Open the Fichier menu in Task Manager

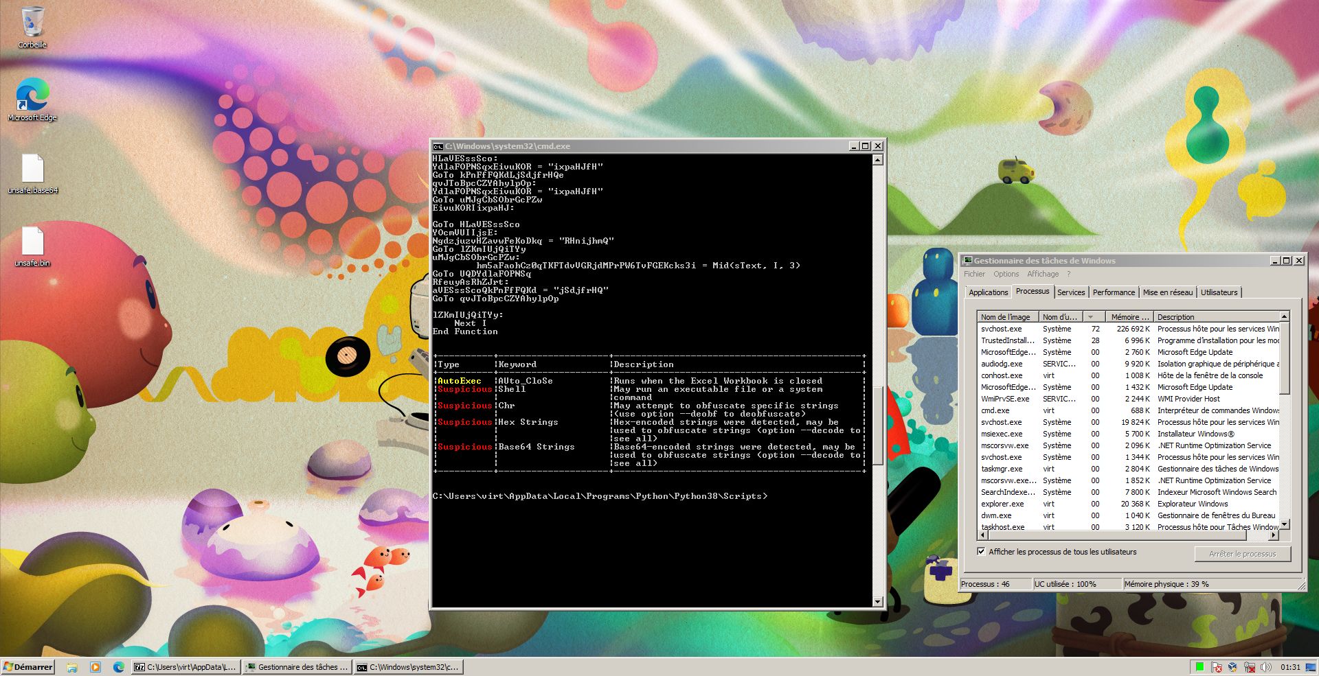974,274
